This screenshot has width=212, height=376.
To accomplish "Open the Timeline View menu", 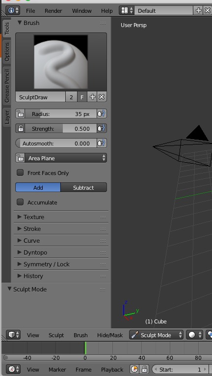I will pos(33,369).
